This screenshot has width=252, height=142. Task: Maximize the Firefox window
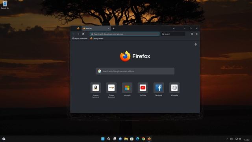[x=191, y=28]
